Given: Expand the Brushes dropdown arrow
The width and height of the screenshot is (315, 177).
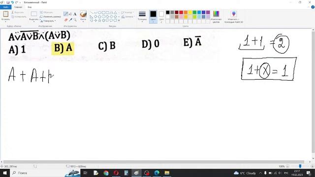Looking at the screenshot, I should point(83,22).
